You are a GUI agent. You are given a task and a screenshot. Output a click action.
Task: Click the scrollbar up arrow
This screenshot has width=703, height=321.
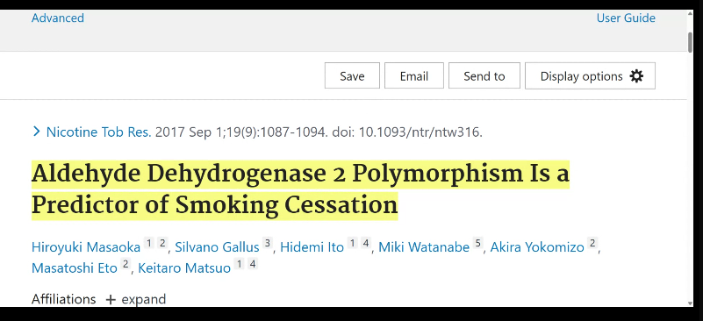point(691,14)
